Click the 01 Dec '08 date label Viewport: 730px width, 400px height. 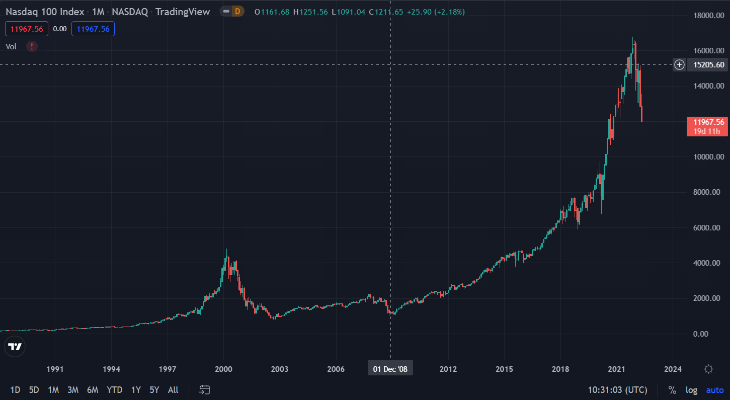pyautogui.click(x=390, y=369)
